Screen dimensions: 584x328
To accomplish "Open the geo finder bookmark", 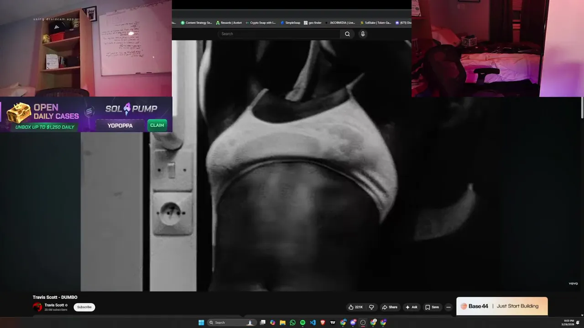I will [x=313, y=23].
